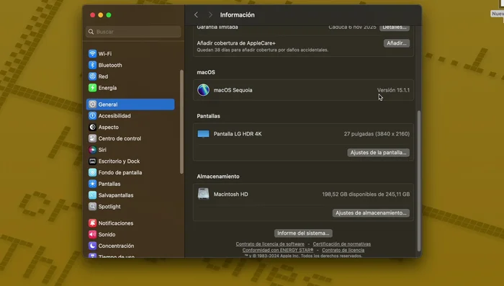The width and height of the screenshot is (504, 286).
Task: Click the Centro de control icon
Action: [x=92, y=138]
